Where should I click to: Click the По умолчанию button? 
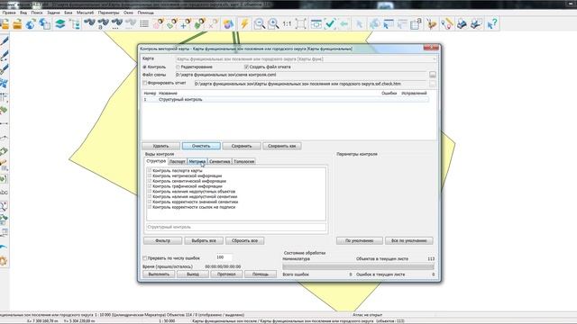point(360,241)
